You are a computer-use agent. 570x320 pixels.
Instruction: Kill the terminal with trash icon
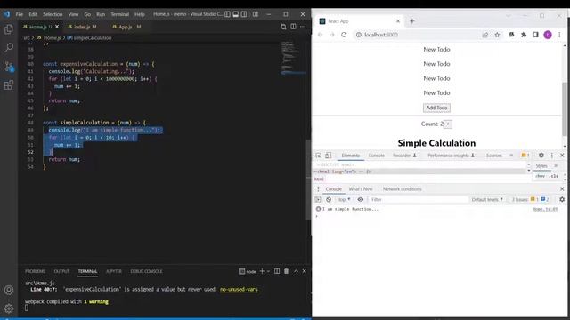click(x=287, y=271)
